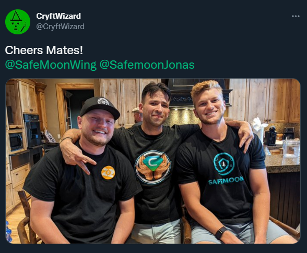Open the three-dot more options menu
The image size is (307, 253).
tap(296, 16)
